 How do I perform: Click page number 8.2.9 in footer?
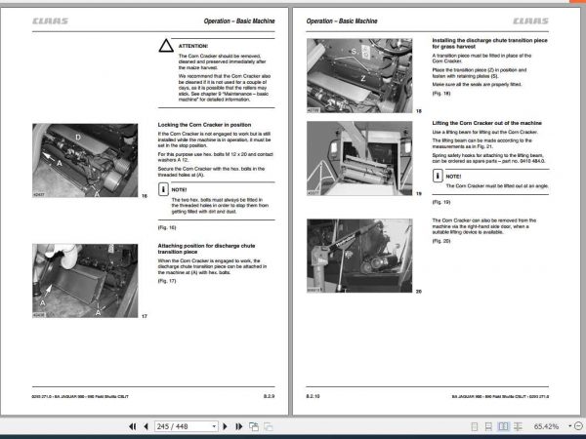[270, 396]
